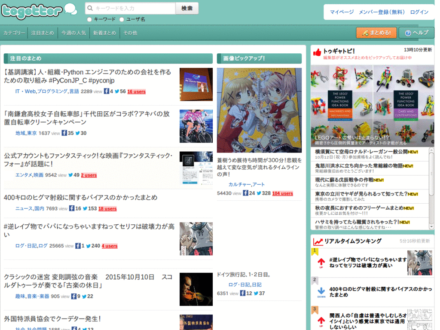Select the ユーザ名 radio button
The width and height of the screenshot is (440, 330).
(121, 19)
